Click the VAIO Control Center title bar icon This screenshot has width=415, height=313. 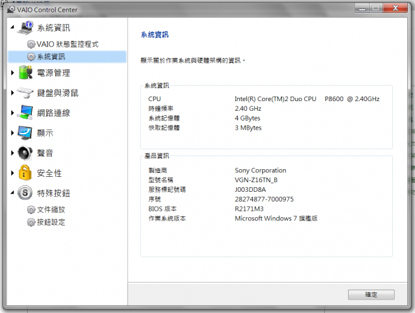click(11, 10)
